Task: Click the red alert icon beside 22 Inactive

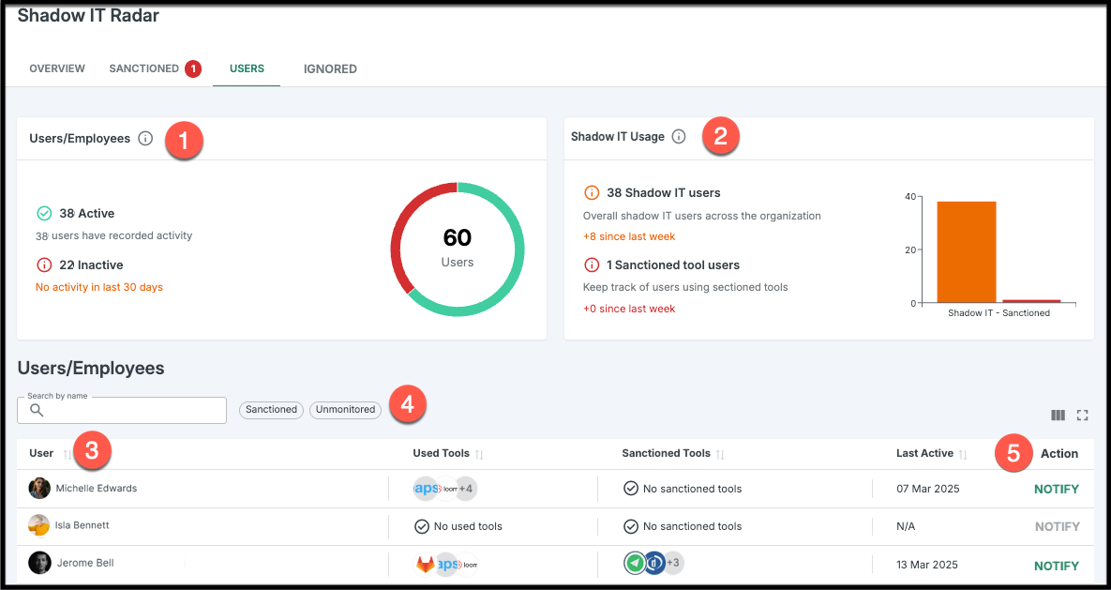Action: [x=44, y=265]
